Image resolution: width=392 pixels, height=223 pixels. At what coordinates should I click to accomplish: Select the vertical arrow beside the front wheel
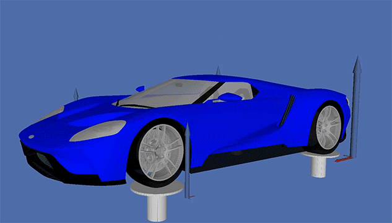click(x=188, y=160)
